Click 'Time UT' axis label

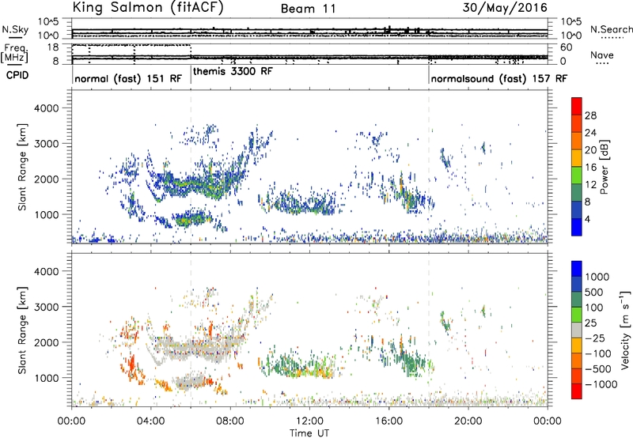[x=309, y=433]
